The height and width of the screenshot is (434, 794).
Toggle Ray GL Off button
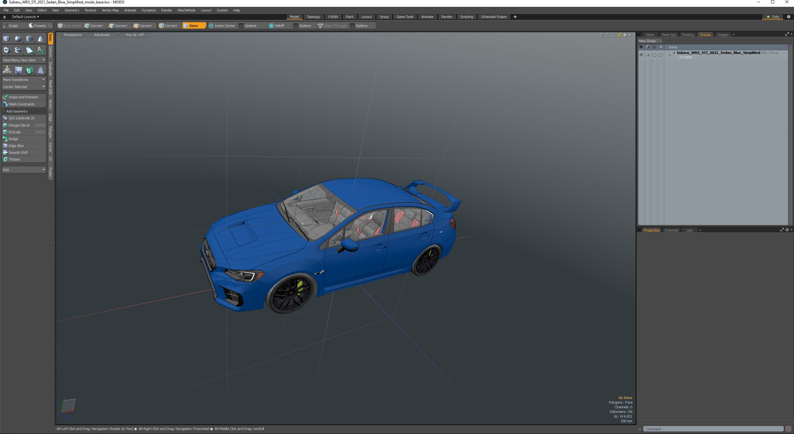[x=135, y=35]
